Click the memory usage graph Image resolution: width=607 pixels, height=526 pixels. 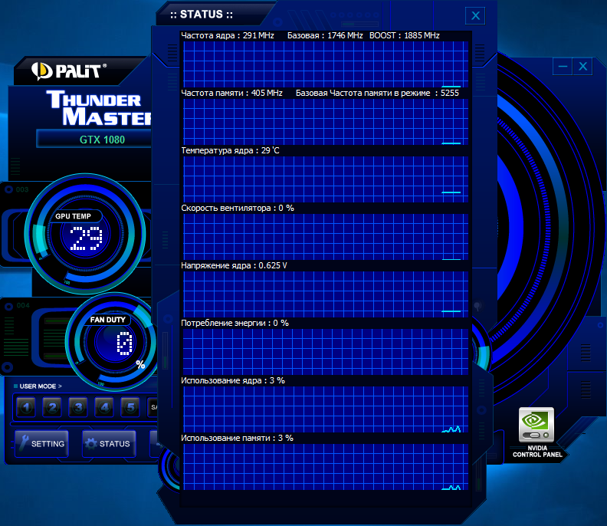point(326,467)
